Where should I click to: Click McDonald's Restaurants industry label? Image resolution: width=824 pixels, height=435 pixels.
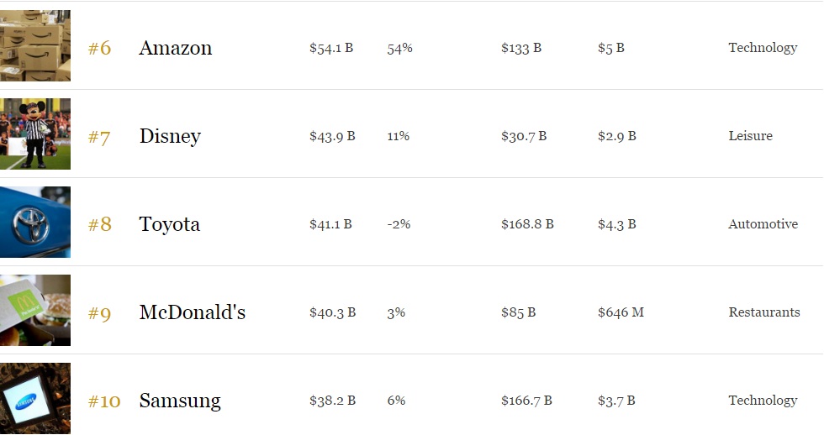point(764,312)
